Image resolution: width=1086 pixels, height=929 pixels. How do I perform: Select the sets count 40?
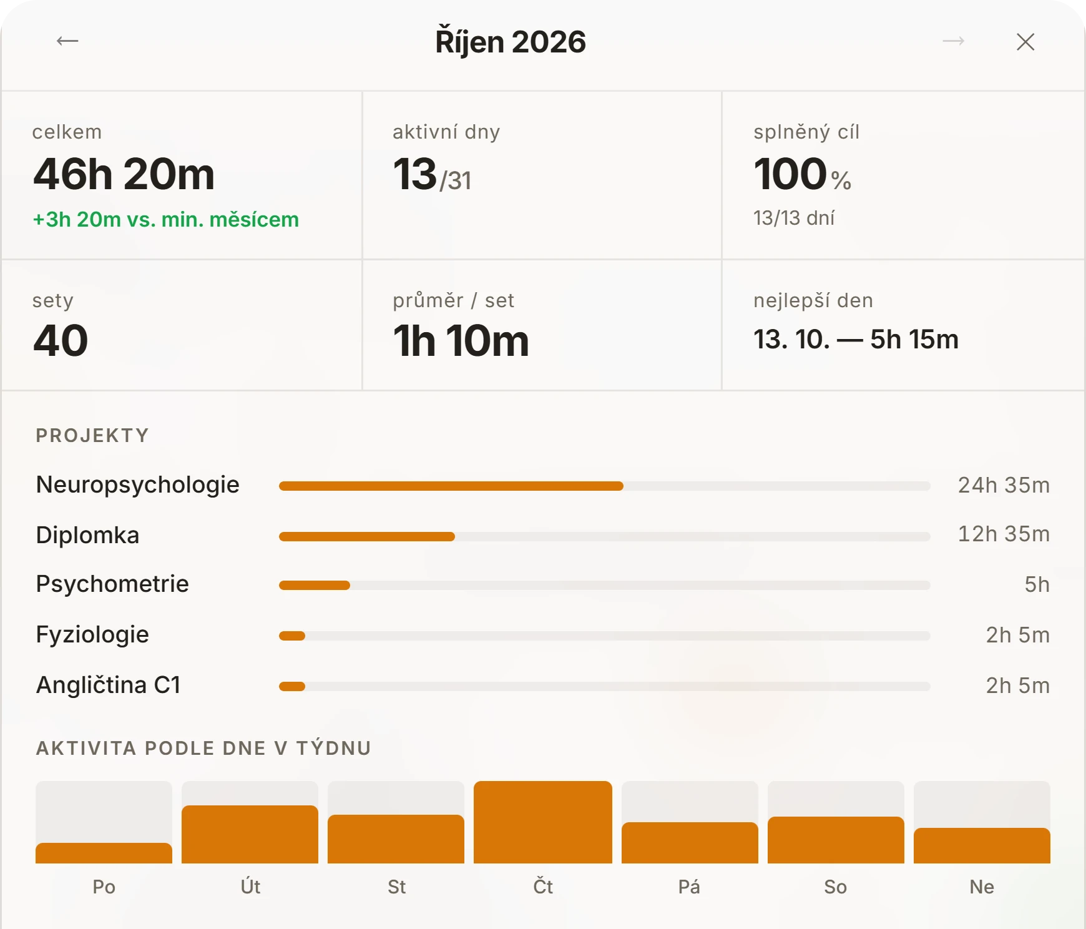pyautogui.click(x=61, y=341)
